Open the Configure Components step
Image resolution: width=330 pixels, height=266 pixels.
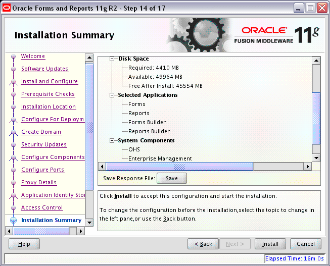53,157
